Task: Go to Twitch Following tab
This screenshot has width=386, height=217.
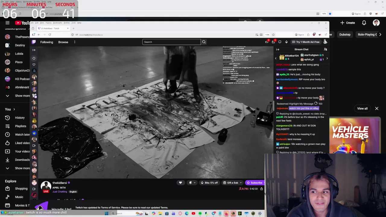Action: click(46, 42)
